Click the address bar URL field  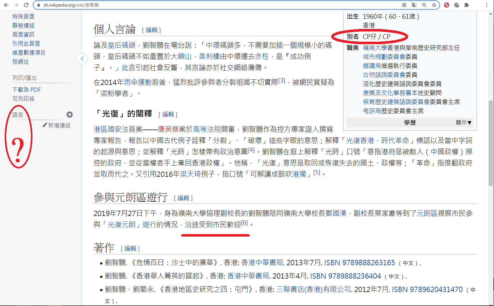coord(218,5)
